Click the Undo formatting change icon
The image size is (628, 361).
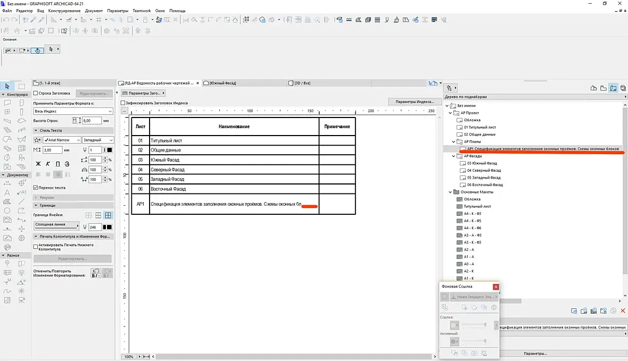click(x=96, y=272)
